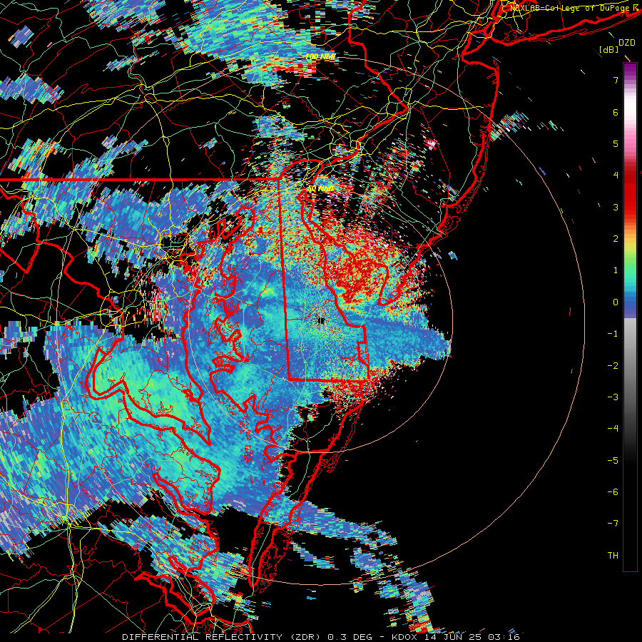Click the '3' value on the color scale
Viewport: 642px width, 642px height.
(x=616, y=207)
